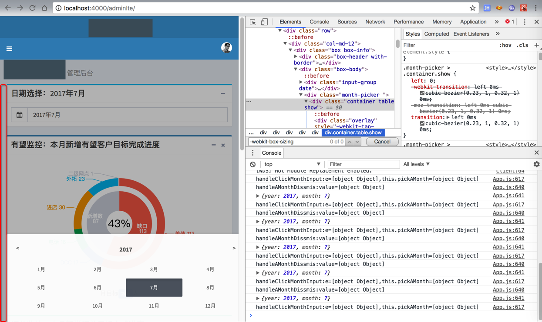Select 12月 in the month picker
Image resolution: width=542 pixels, height=322 pixels.
(210, 306)
